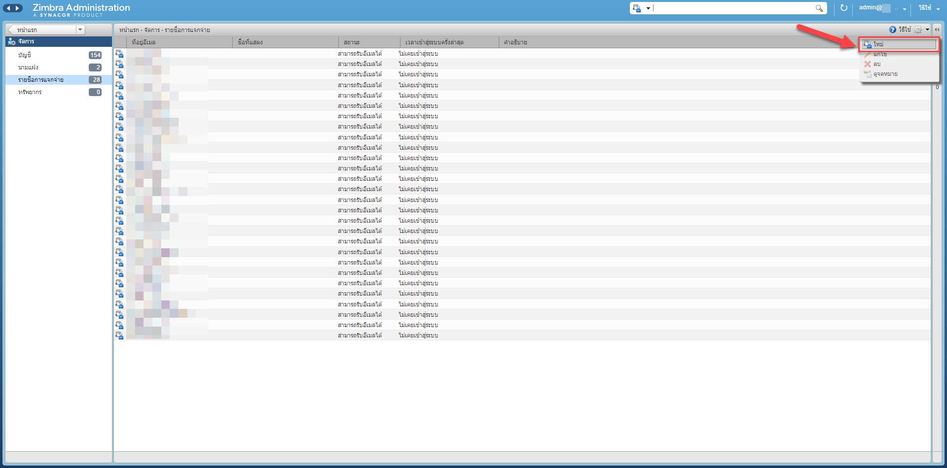Screen dimensions: 947x468
Task: Choose ลบ in the gear menu
Action: (876, 64)
